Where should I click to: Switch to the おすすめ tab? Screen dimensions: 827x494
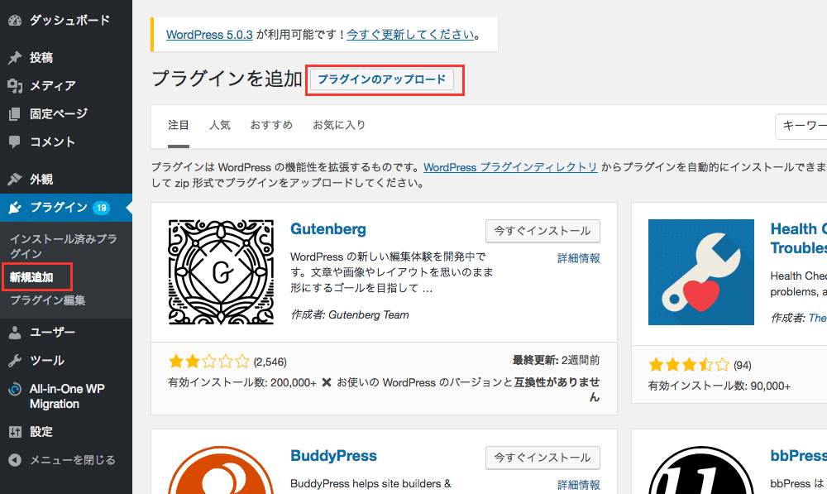click(271, 125)
